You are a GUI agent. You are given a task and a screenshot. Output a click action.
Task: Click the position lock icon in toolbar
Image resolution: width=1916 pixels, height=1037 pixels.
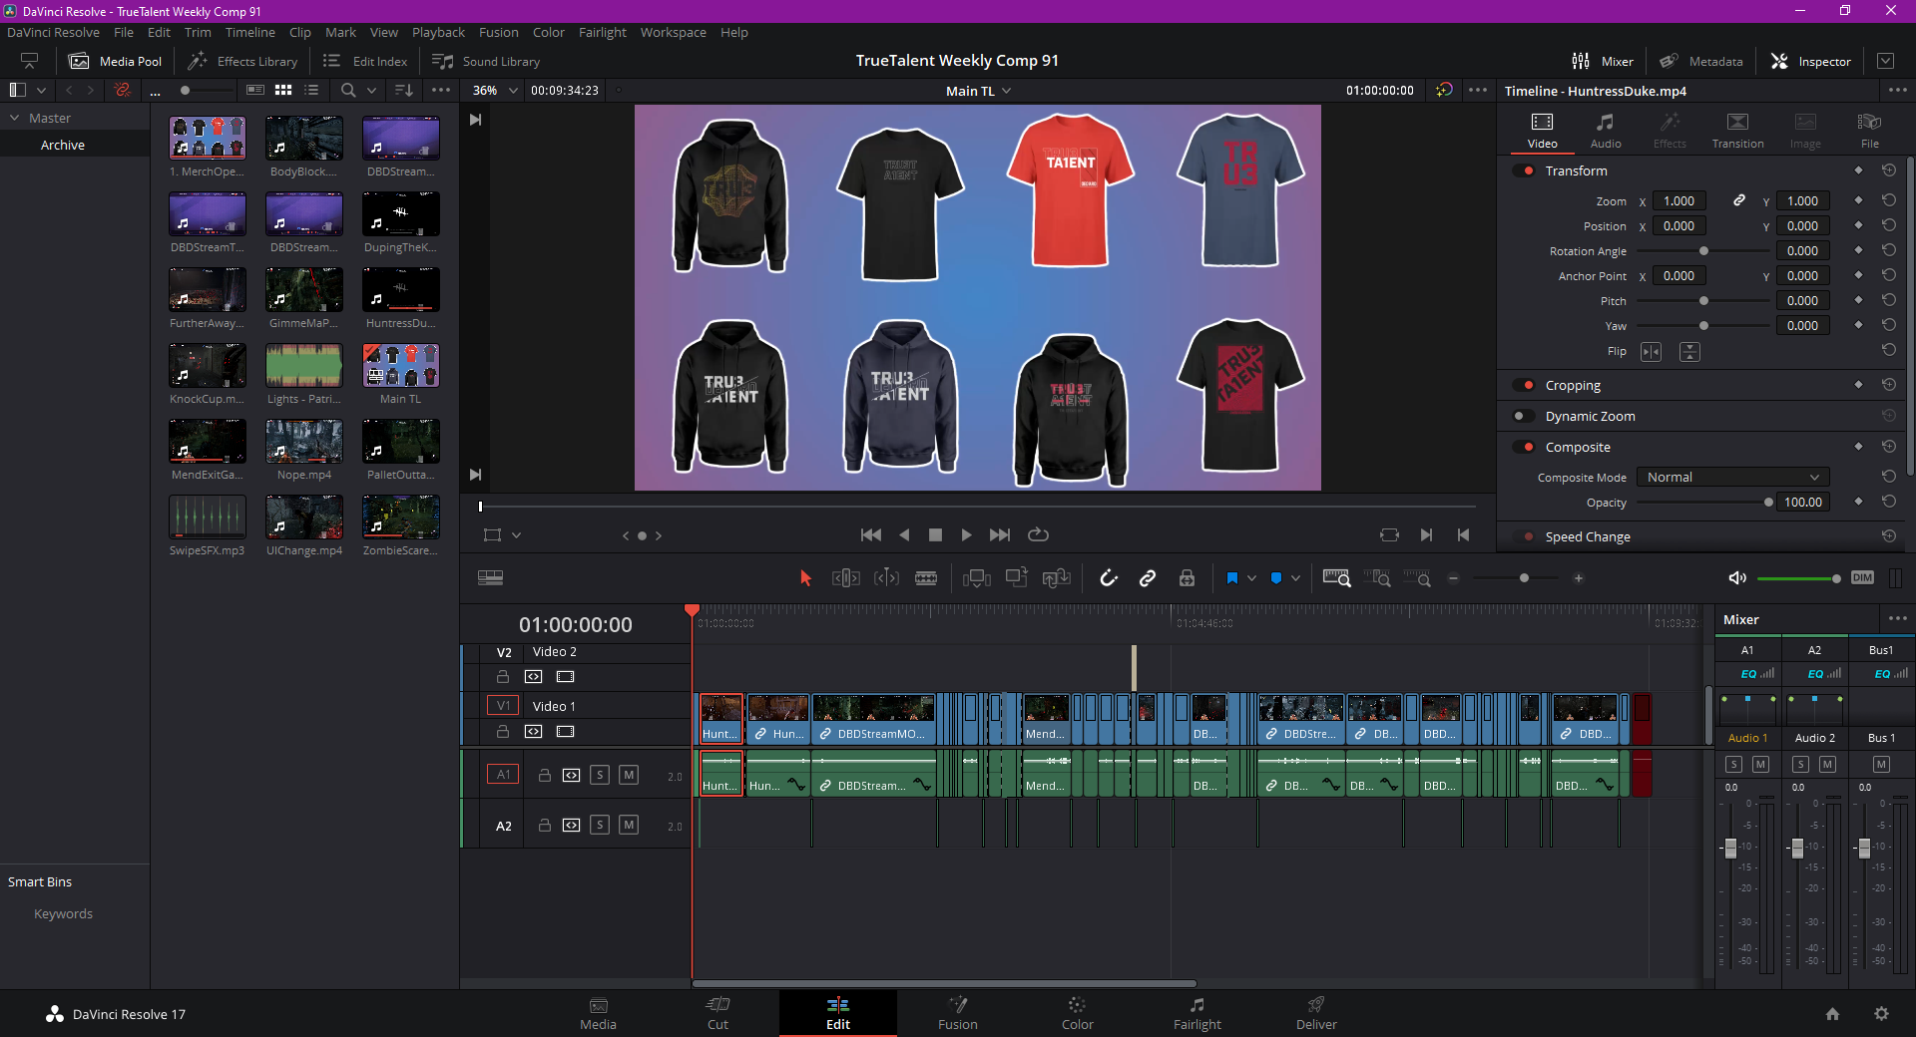tap(1187, 578)
